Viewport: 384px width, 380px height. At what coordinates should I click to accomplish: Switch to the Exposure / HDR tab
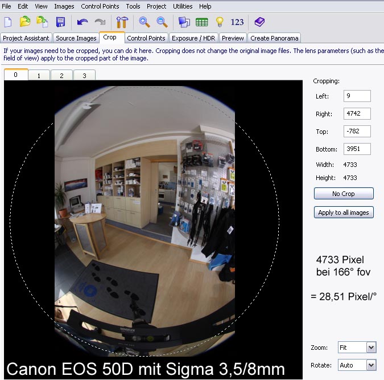pyautogui.click(x=193, y=38)
